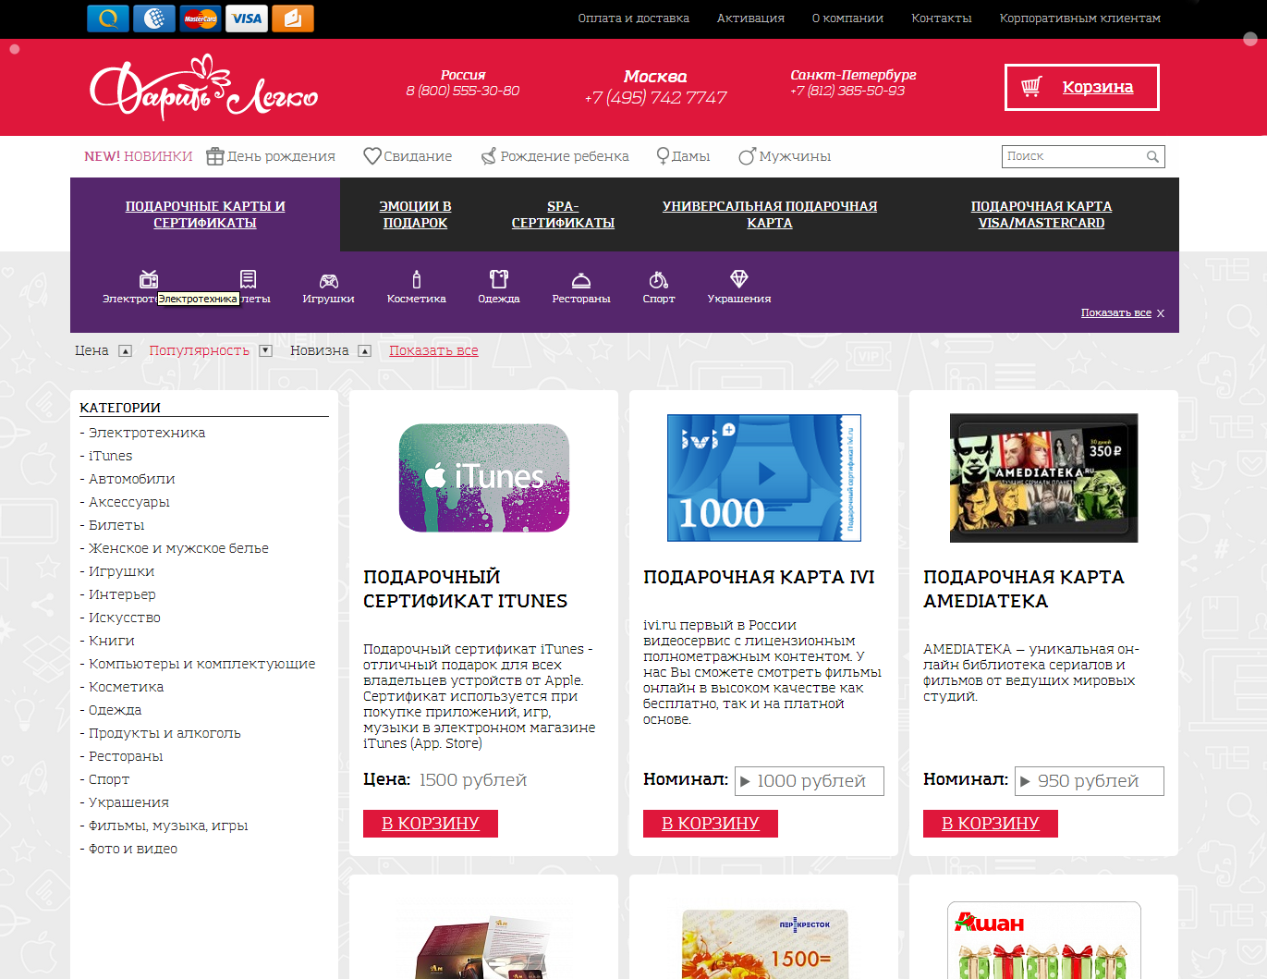1267x979 pixels.
Task: Open the iTunes gift card image
Action: tap(484, 478)
